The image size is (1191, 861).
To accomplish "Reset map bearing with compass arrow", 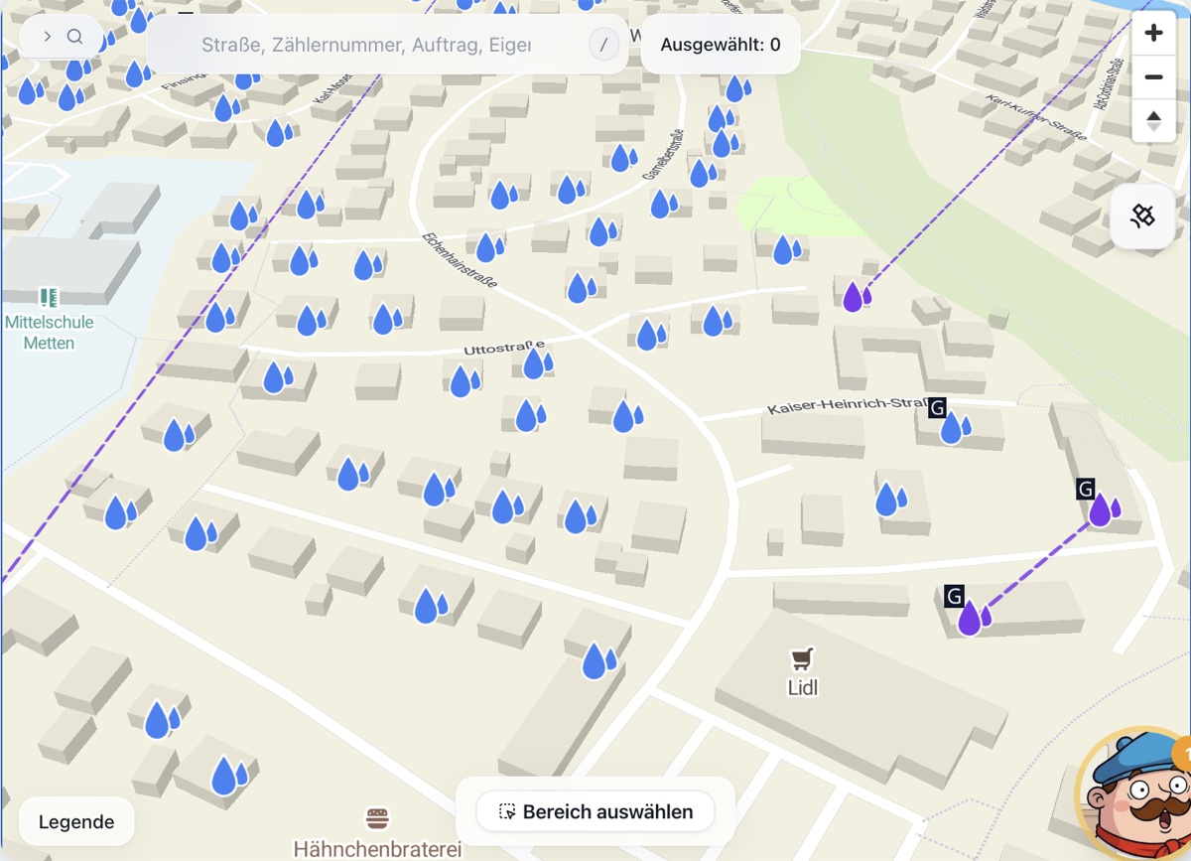I will [1153, 121].
